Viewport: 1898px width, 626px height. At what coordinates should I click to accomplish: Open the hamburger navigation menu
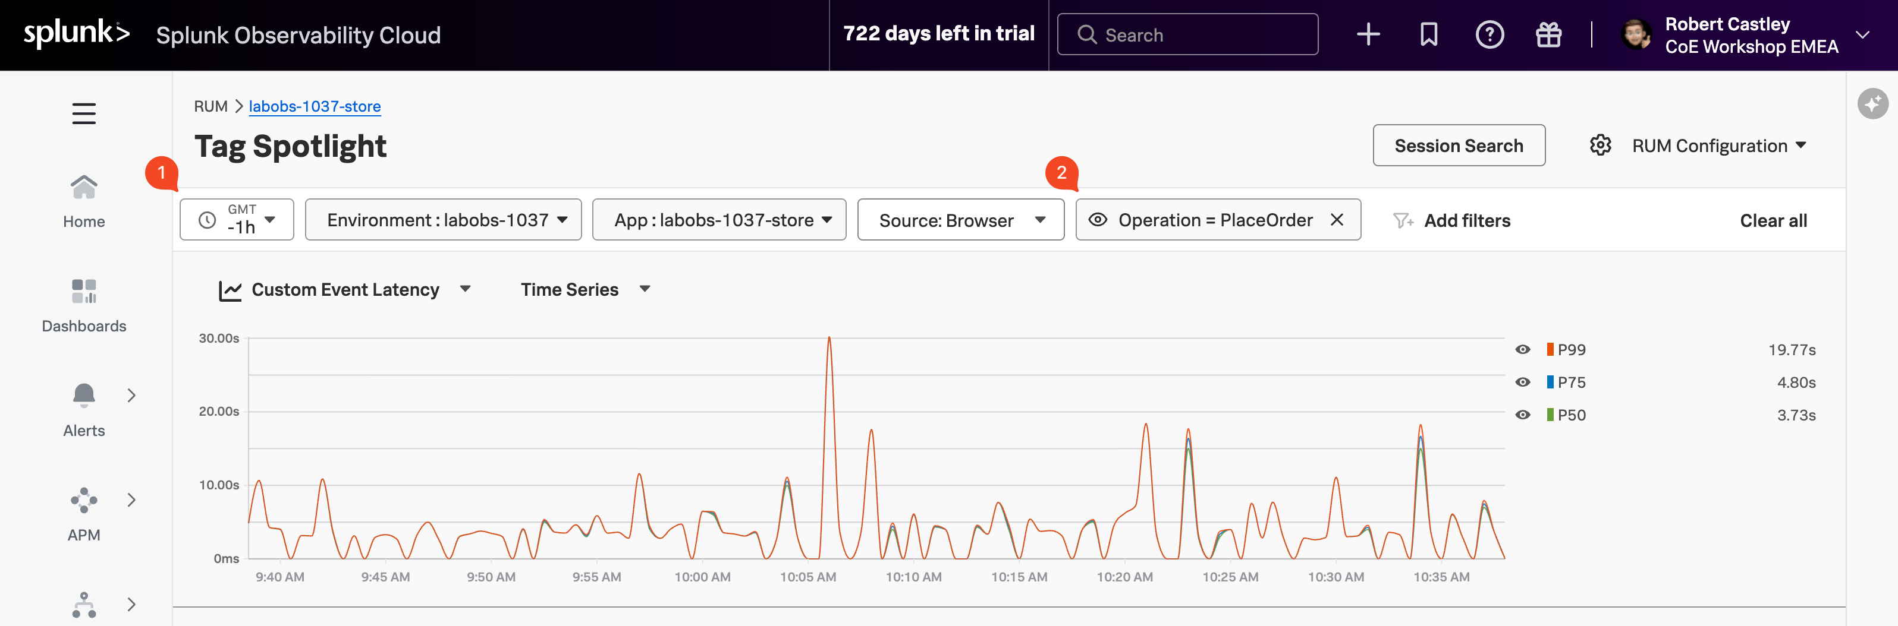tap(84, 113)
